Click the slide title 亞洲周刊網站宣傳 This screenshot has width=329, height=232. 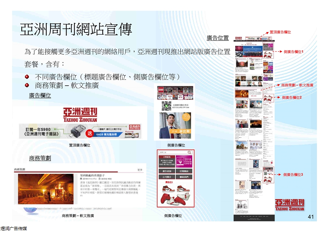coord(76,29)
